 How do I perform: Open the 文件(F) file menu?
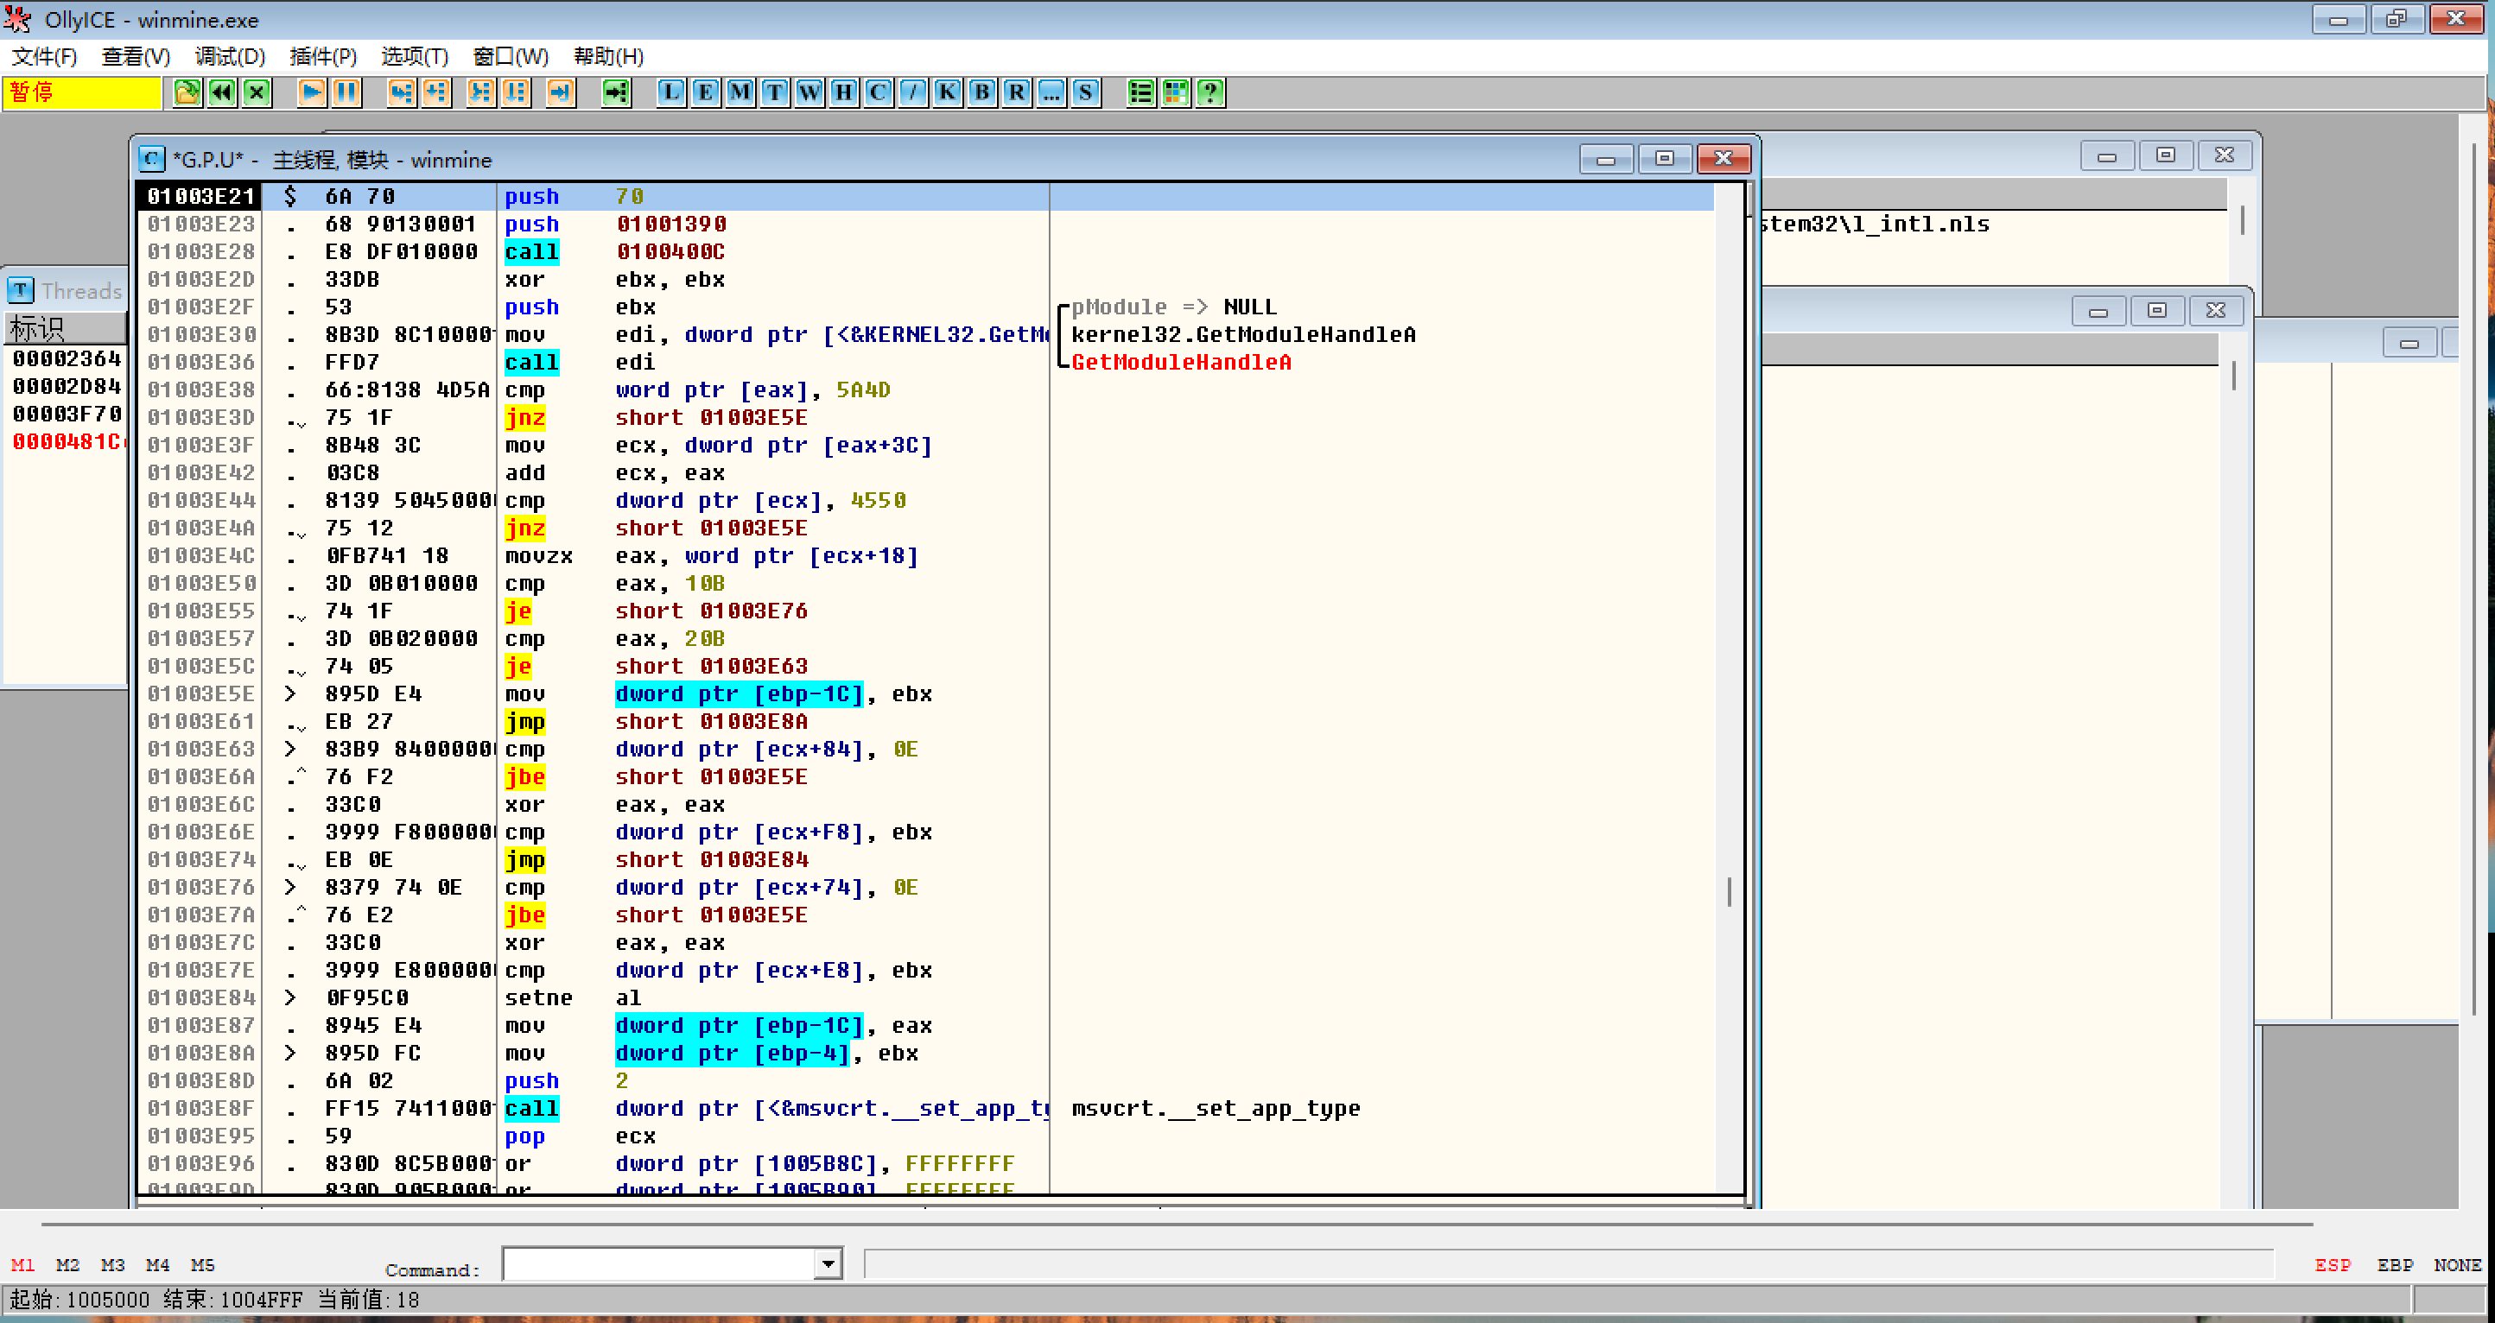coord(45,56)
